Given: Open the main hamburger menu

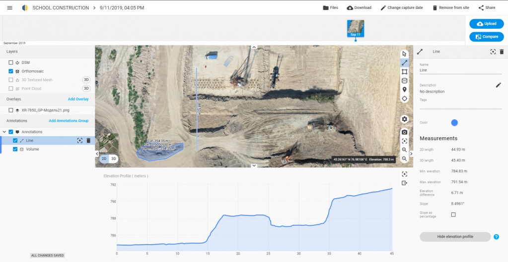Looking at the screenshot, I should coord(9,8).
